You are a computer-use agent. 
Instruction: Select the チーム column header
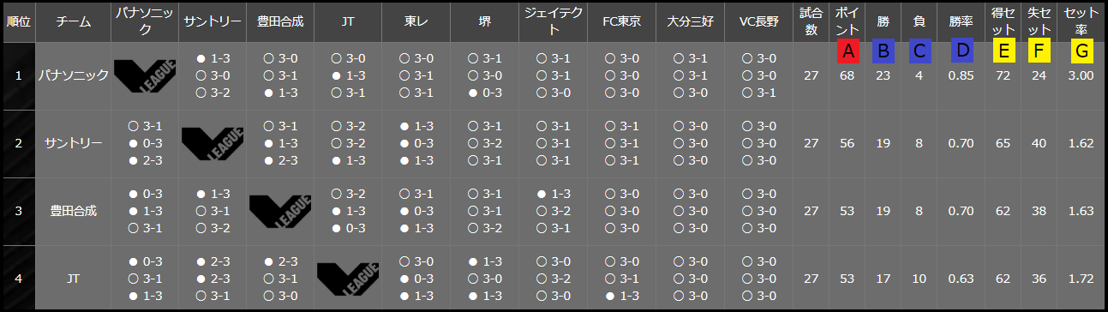point(74,22)
